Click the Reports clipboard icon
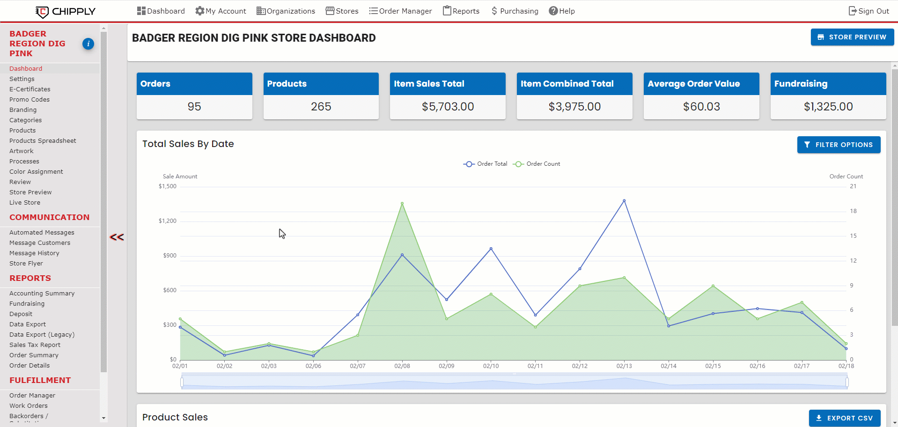Viewport: 898px width, 427px height. click(447, 10)
